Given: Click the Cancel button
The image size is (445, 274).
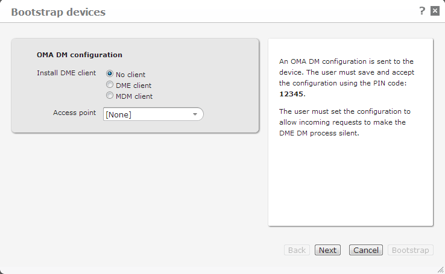Looking at the screenshot, I should (365, 250).
